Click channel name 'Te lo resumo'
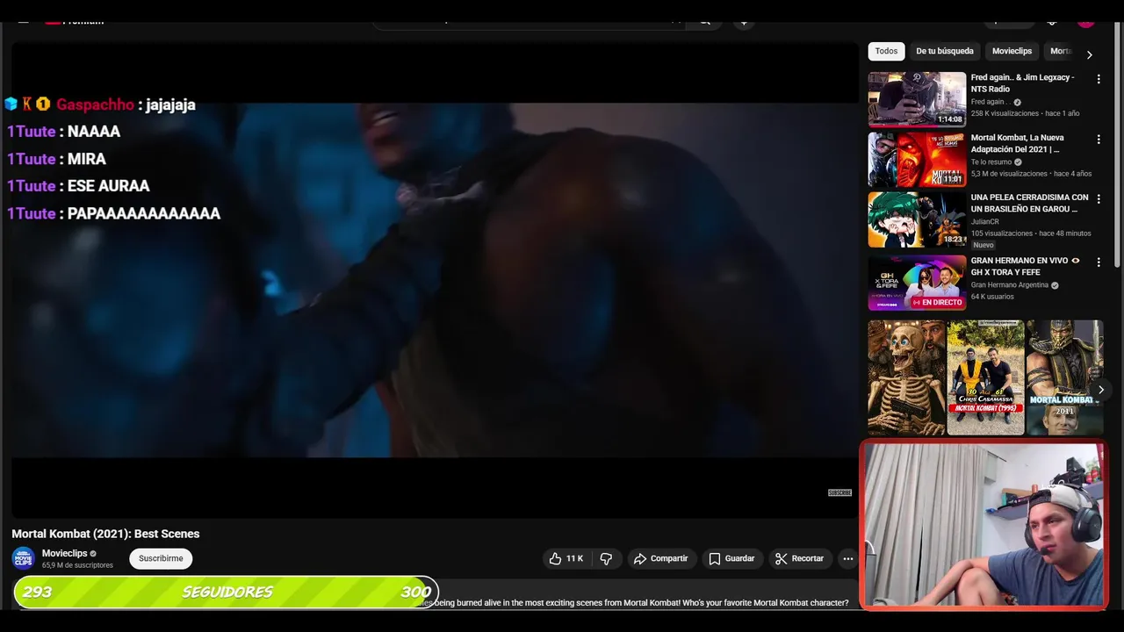The height and width of the screenshot is (632, 1124). point(991,162)
